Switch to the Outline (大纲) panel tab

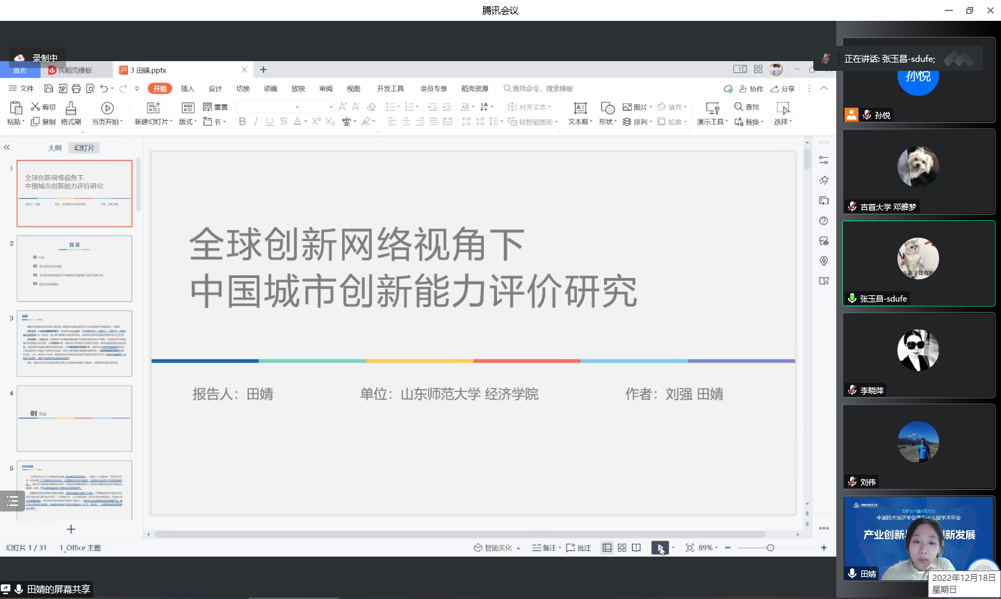tap(55, 148)
